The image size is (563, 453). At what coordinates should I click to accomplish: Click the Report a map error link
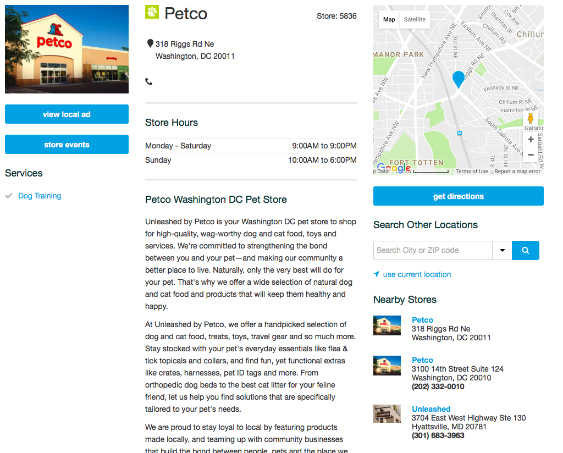pos(517,172)
